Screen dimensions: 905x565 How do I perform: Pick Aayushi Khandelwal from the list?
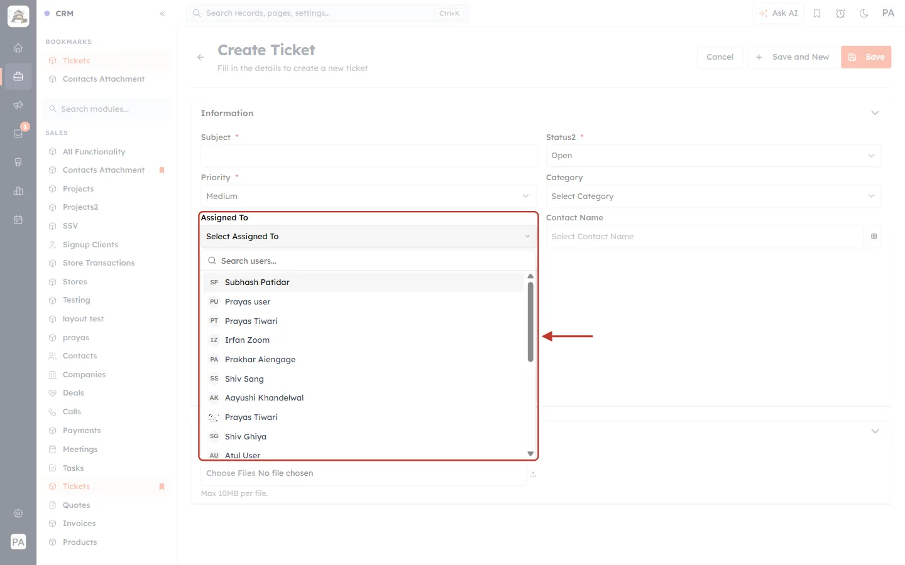363,398
